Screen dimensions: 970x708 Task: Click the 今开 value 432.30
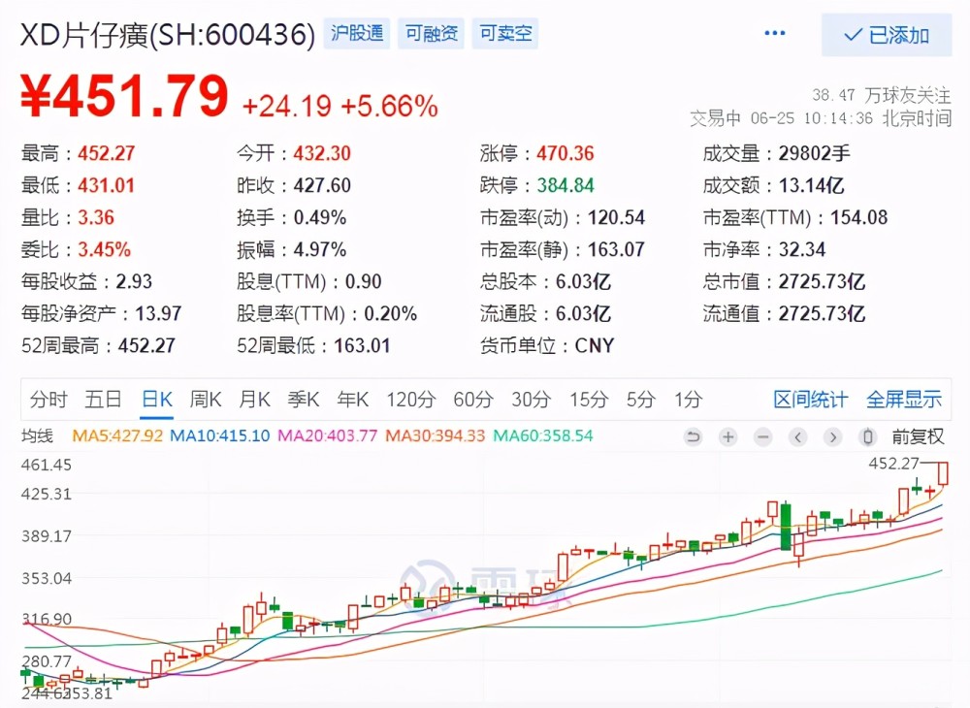pyautogui.click(x=322, y=153)
